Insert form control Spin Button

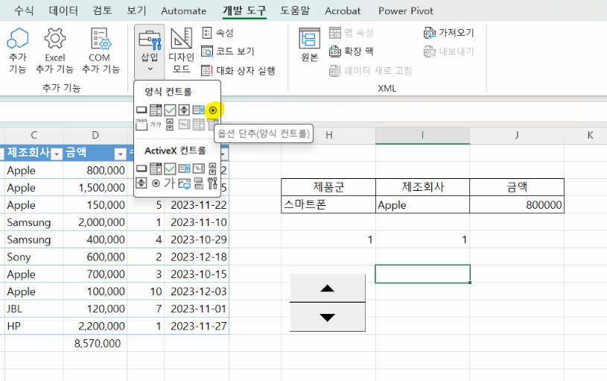184,110
